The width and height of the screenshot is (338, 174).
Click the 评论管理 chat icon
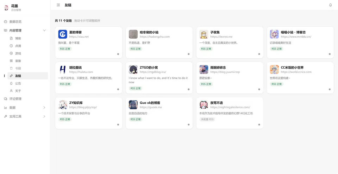[x=6, y=99]
